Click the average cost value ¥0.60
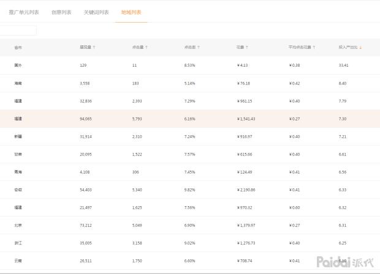 pos(294,207)
